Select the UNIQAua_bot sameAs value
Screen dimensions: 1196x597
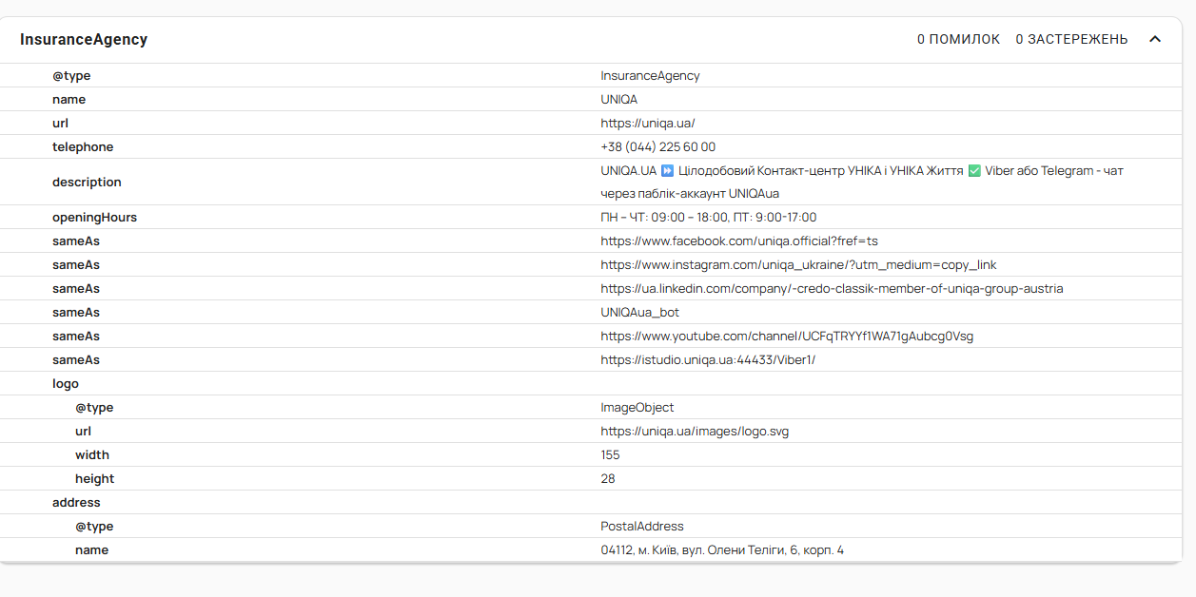coord(639,313)
